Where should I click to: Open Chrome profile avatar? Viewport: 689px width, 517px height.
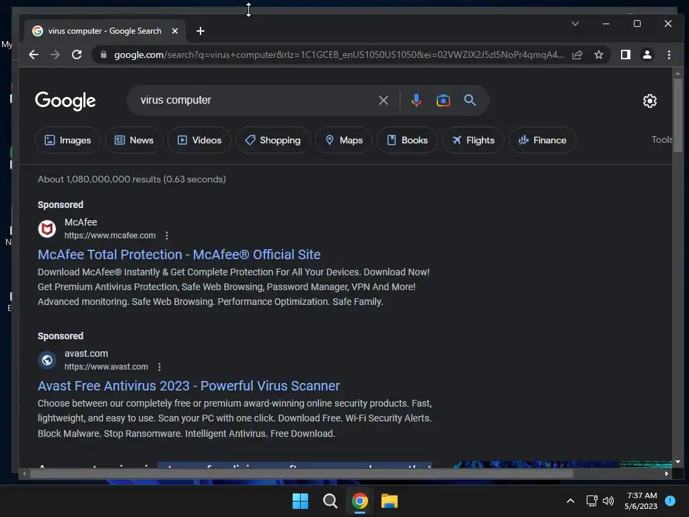click(x=647, y=55)
